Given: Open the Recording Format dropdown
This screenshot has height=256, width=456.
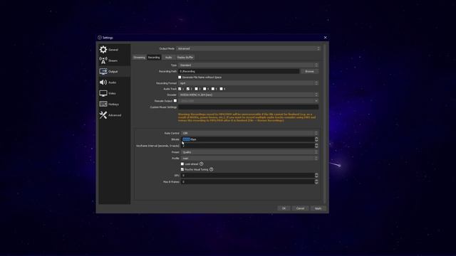Looking at the screenshot, I should pyautogui.click(x=249, y=83).
